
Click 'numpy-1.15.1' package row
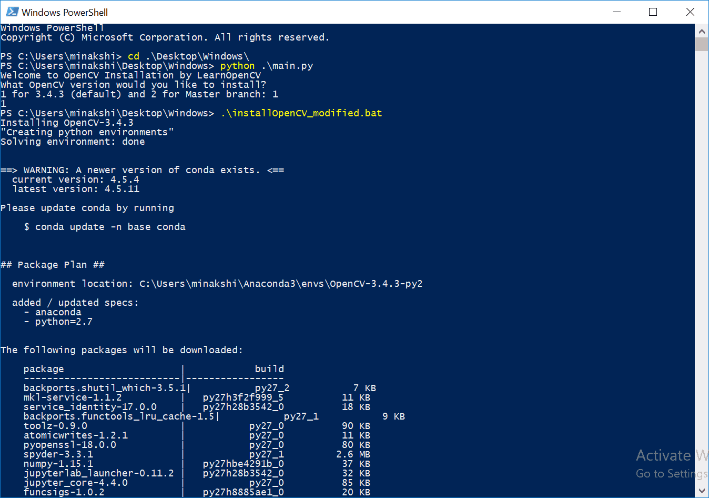coord(197,464)
